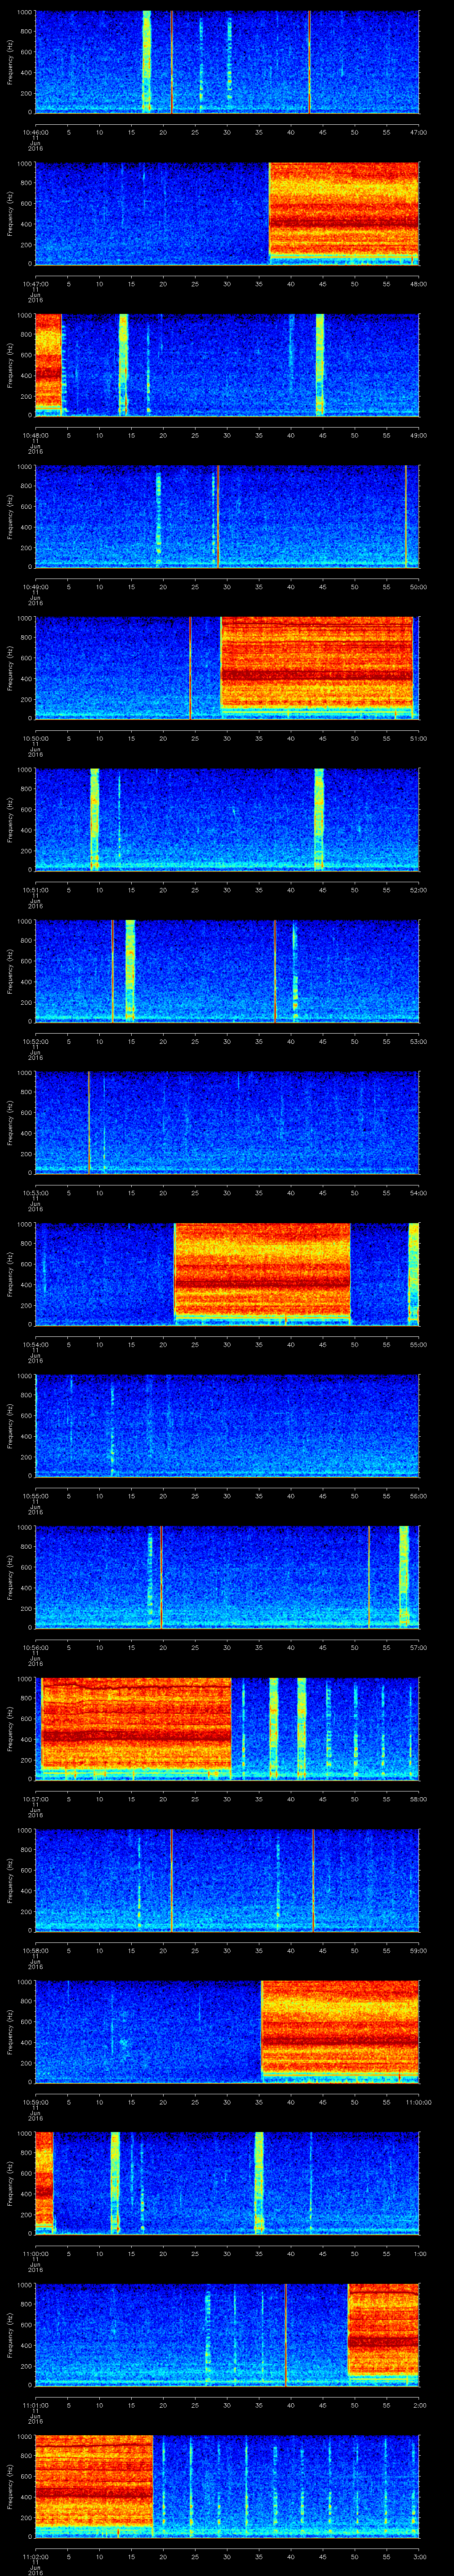Image resolution: width=454 pixels, height=2576 pixels.
Task: Pick the spectrogram panel starting at 11:01:00
Action: tap(227, 2335)
